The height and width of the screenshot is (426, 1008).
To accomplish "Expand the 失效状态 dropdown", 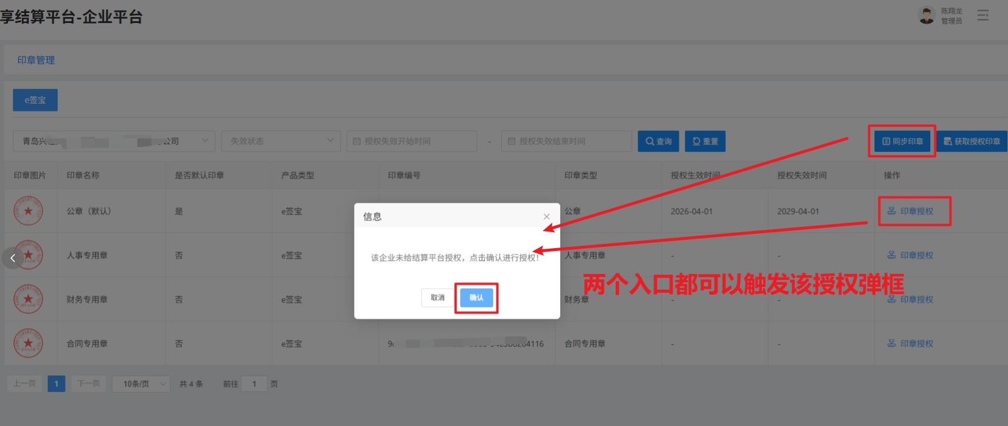I will (281, 141).
